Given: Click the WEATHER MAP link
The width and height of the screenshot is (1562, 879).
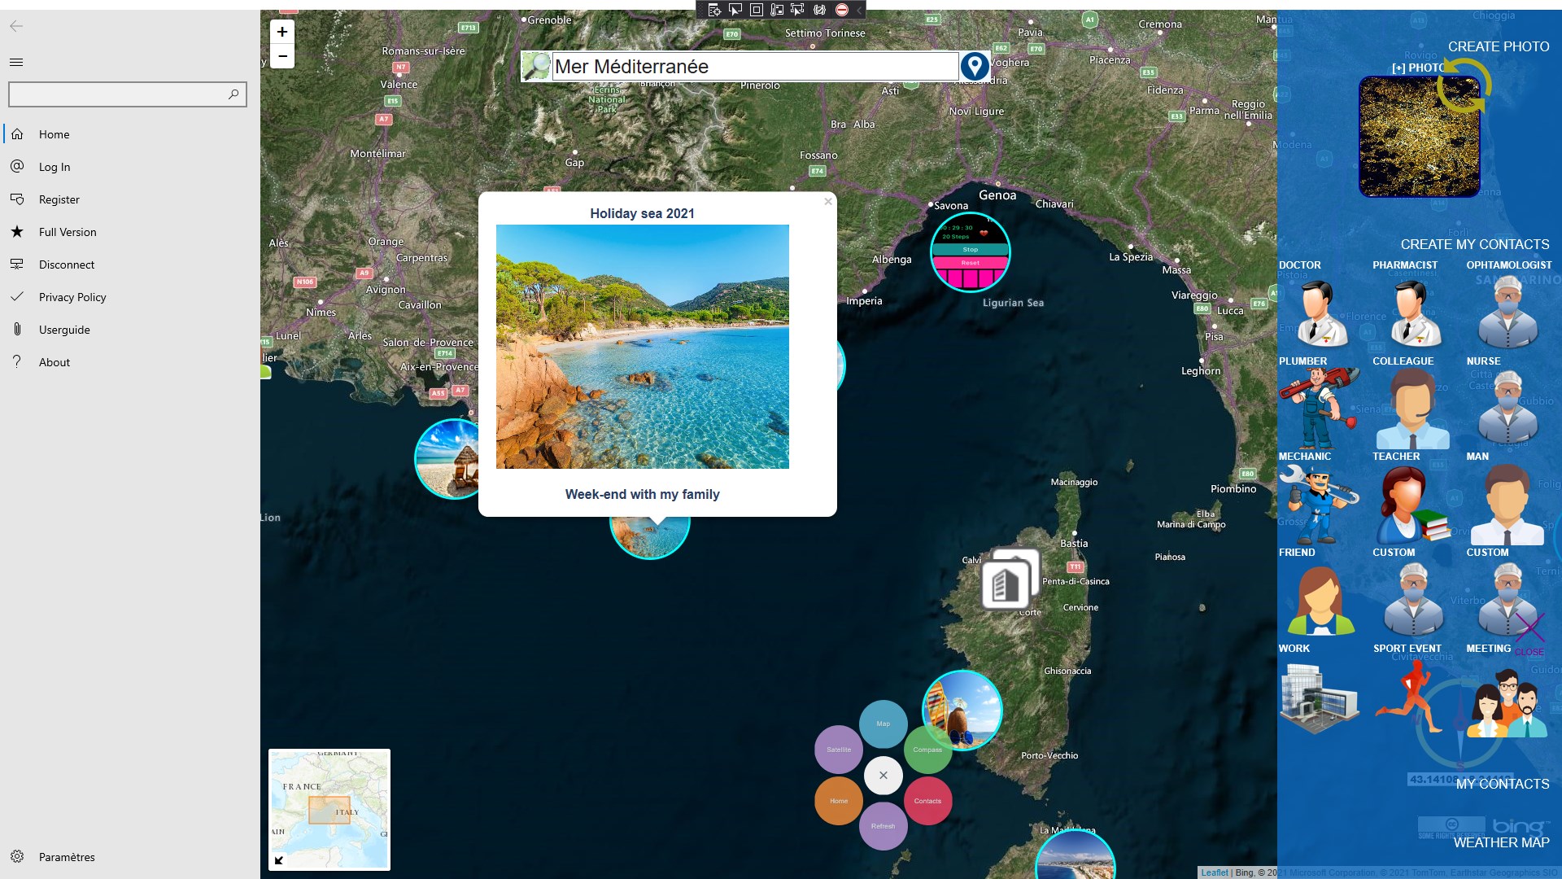Looking at the screenshot, I should tap(1501, 843).
